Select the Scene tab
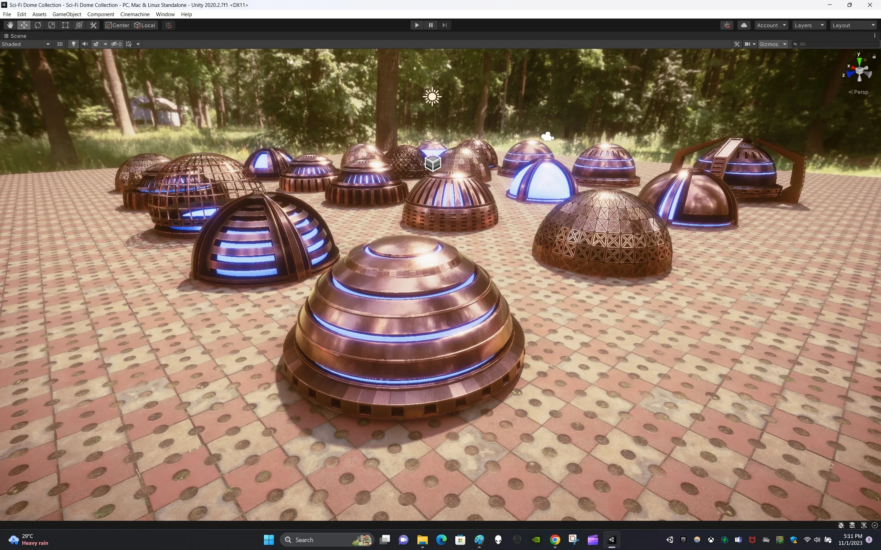The image size is (881, 550). point(15,36)
